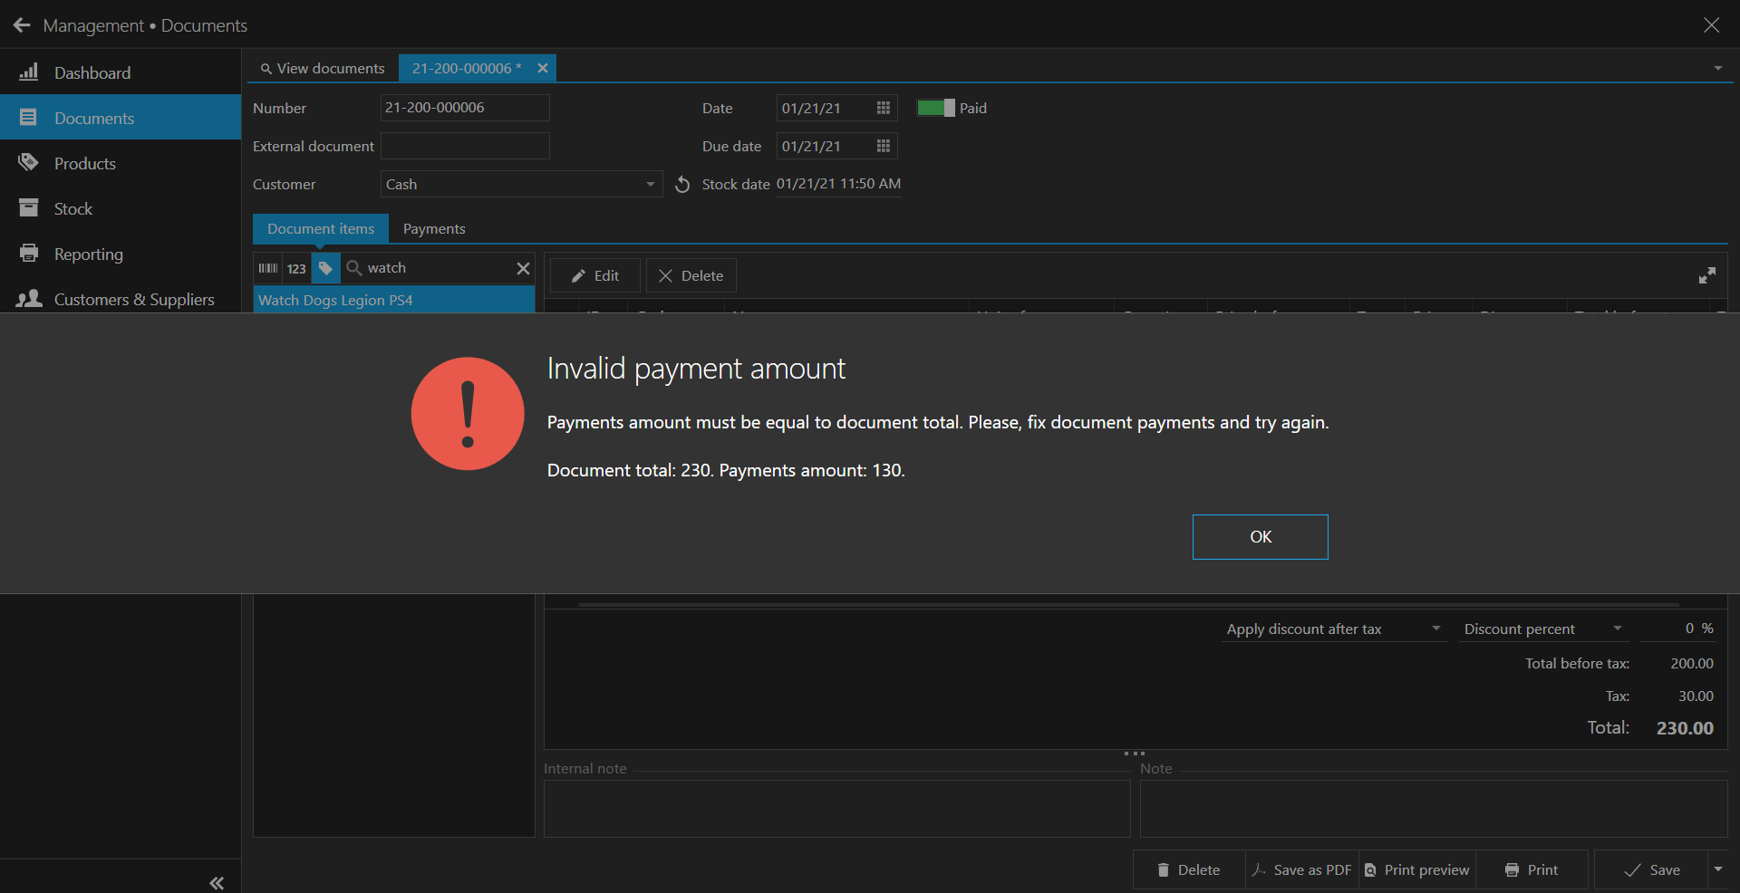
Task: Open the Save button's dropdown arrow
Action: coord(1717,869)
